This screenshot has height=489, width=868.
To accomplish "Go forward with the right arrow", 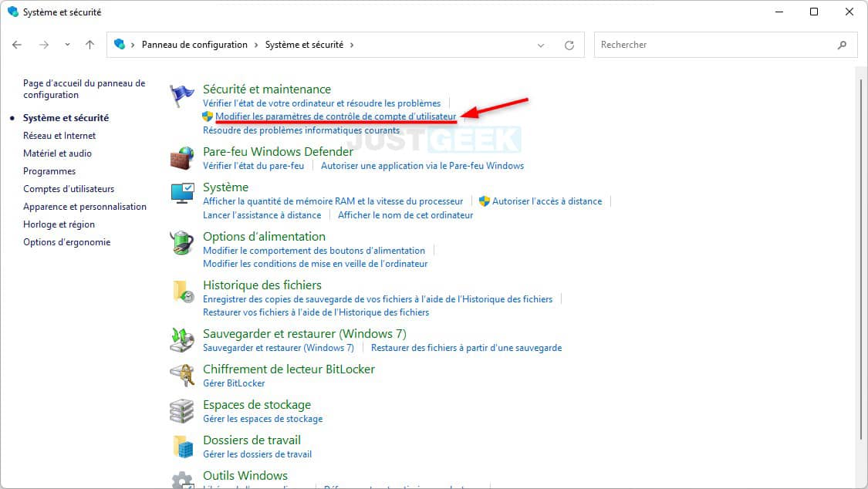I will pos(44,45).
